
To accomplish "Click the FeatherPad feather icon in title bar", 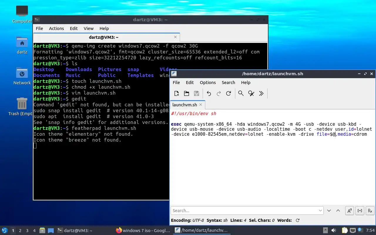I will pyautogui.click(x=174, y=74).
